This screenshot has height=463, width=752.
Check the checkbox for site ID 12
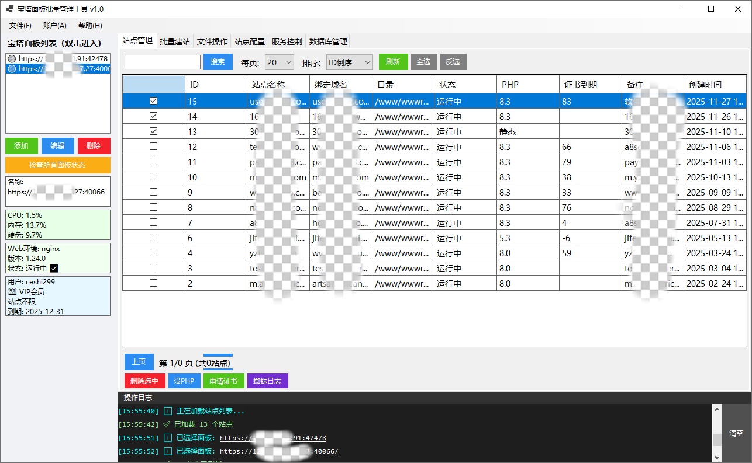pyautogui.click(x=153, y=147)
